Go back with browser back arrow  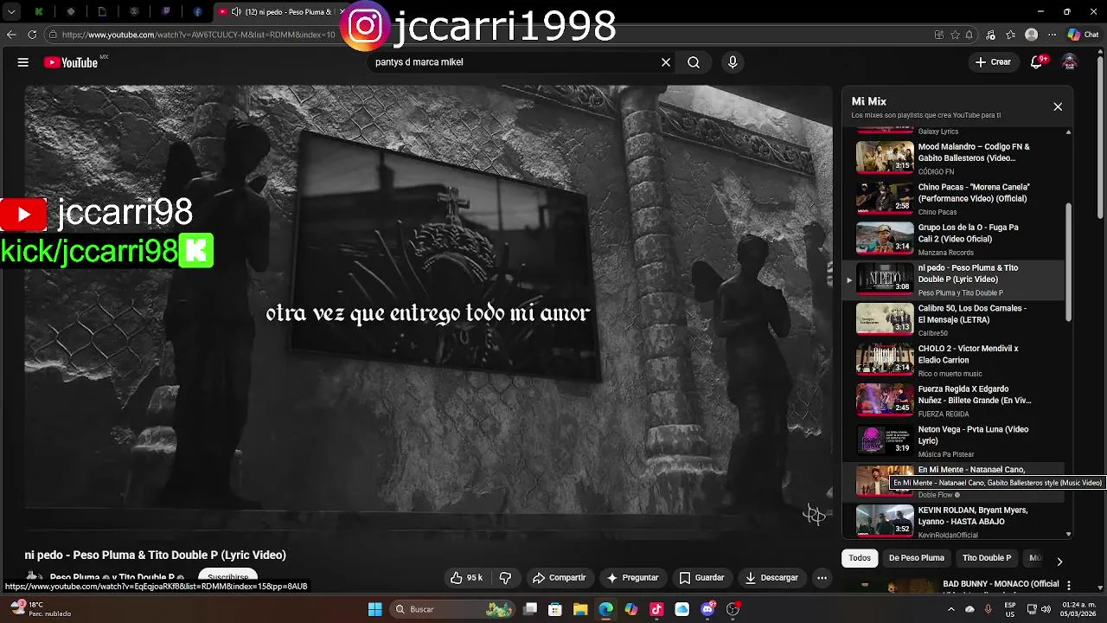pyautogui.click(x=11, y=35)
